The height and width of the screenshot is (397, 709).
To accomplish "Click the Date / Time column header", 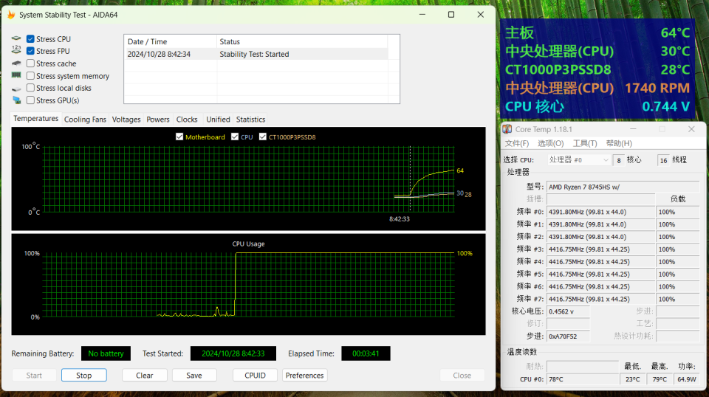I will pos(171,41).
